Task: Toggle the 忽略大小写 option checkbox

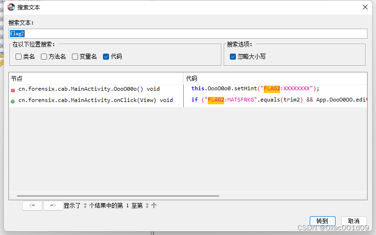Action: 233,56
